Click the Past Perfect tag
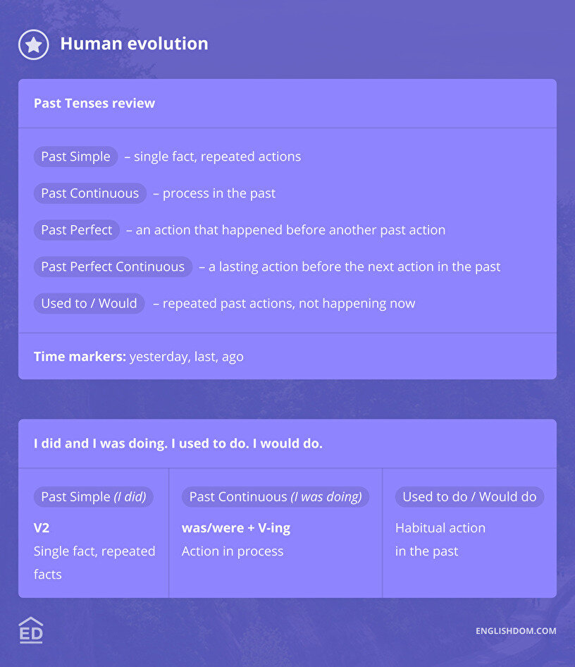This screenshot has height=667, width=575. (77, 230)
